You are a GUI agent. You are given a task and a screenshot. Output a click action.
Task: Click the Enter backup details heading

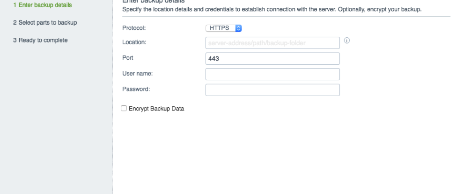coord(154,1)
